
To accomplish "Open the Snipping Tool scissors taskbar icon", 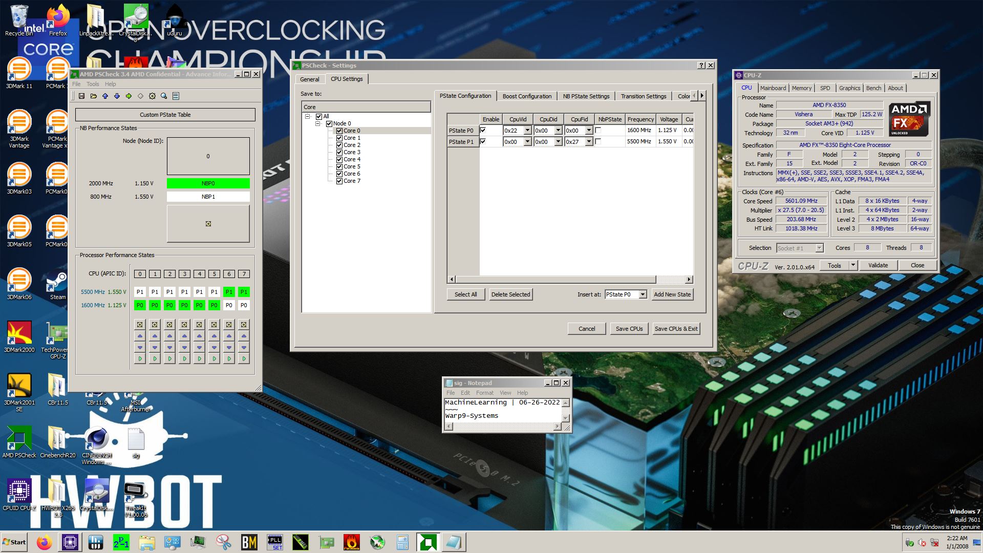I will point(224,542).
